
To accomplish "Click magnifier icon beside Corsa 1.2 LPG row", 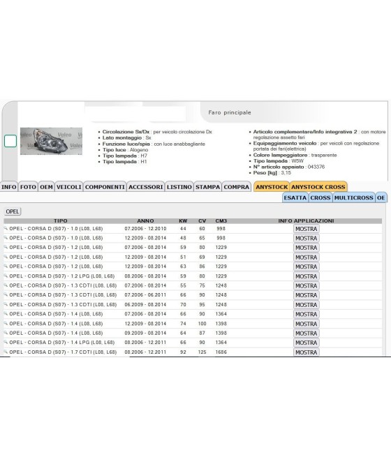I will pyautogui.click(x=6, y=276).
